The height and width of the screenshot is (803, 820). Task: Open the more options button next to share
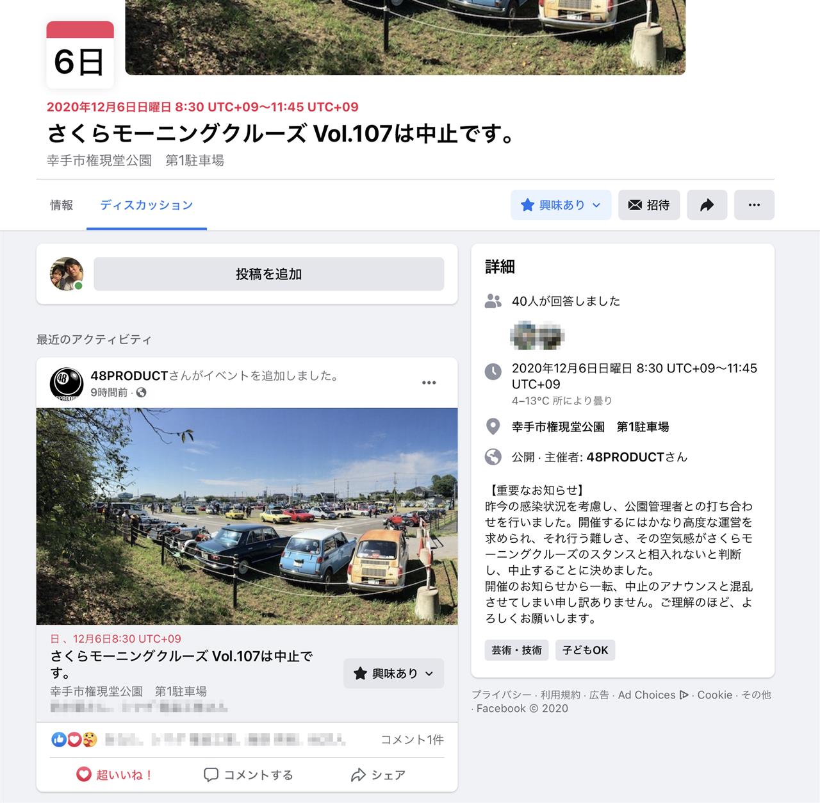tap(754, 205)
